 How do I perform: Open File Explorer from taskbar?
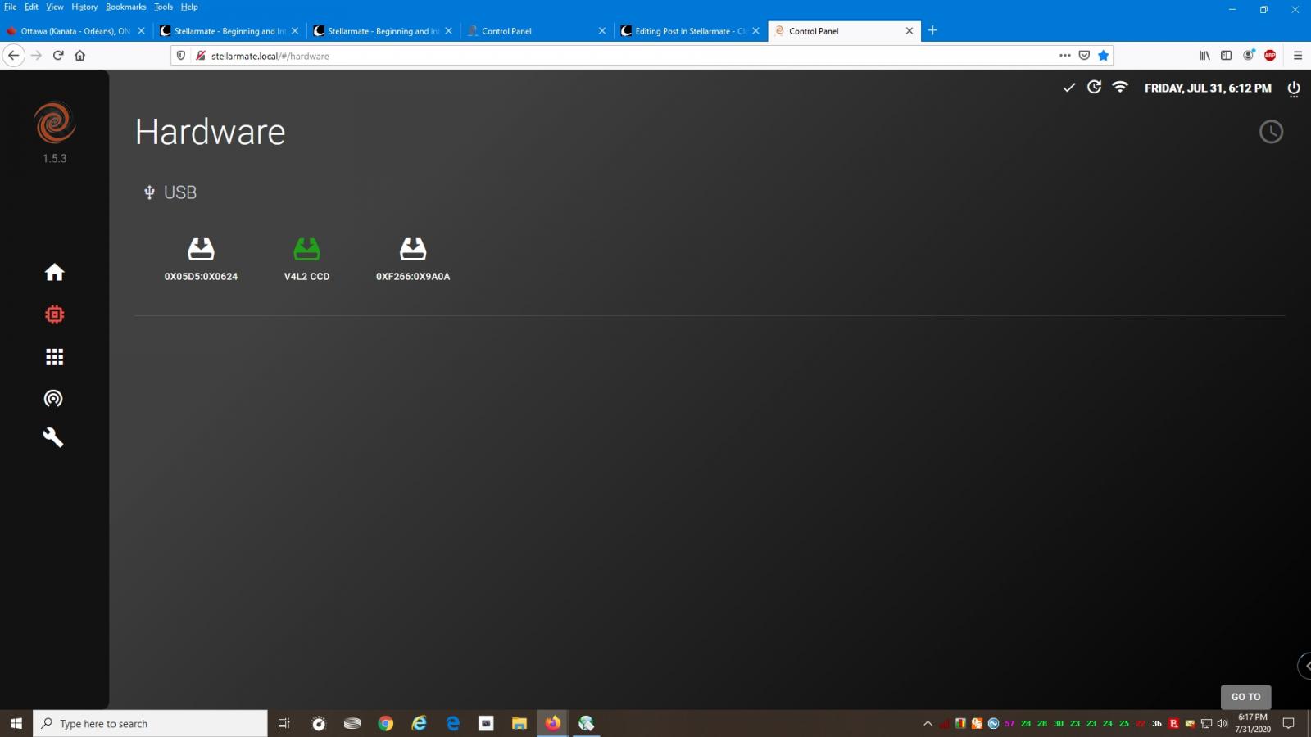pyautogui.click(x=519, y=723)
